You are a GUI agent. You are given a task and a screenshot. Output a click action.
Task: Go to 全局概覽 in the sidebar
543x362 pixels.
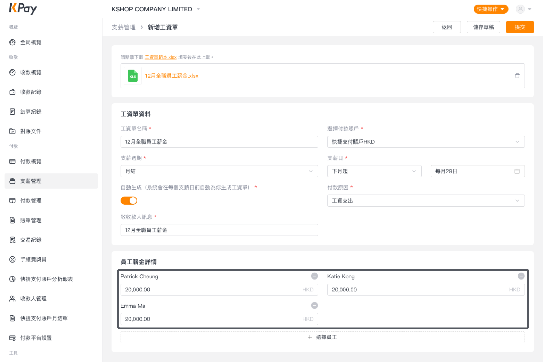coord(51,42)
